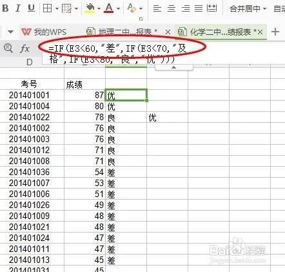Open font settings dialog launcher
Image resolution: width=285 pixels, height=272 pixels.
click(x=141, y=19)
